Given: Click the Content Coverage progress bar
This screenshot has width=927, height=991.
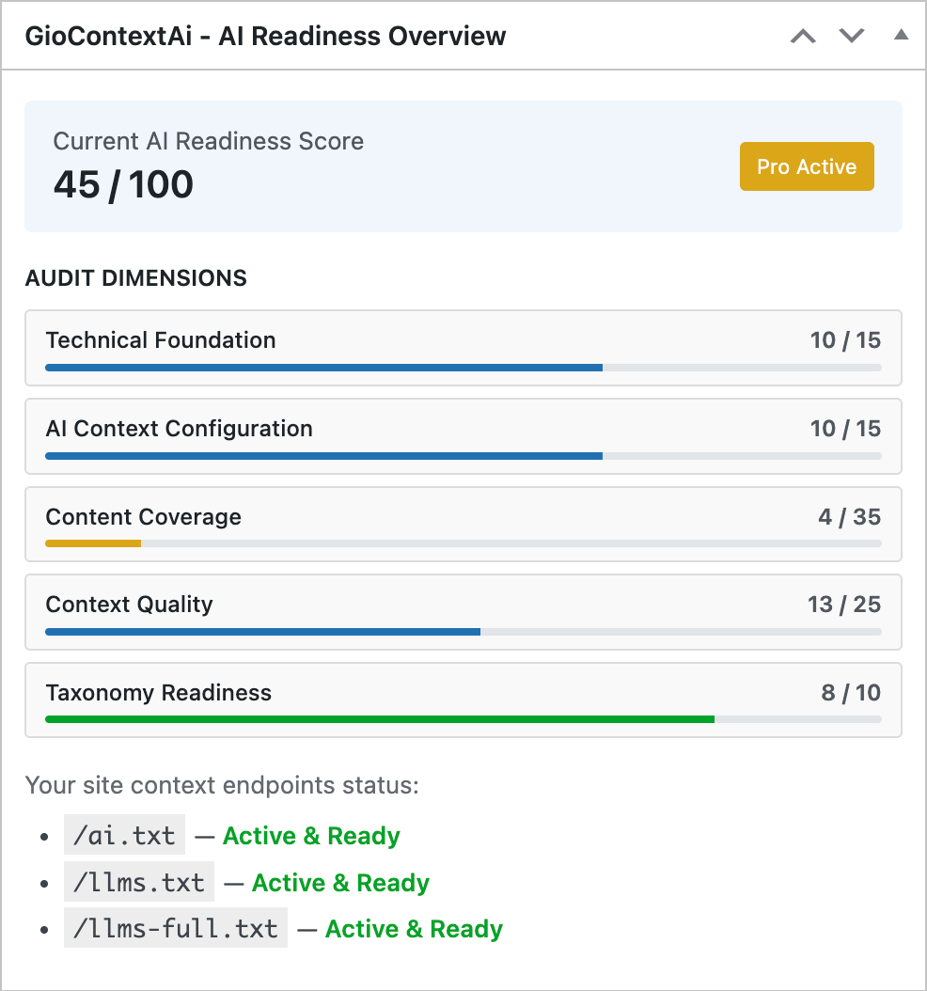Looking at the screenshot, I should pos(463,543).
